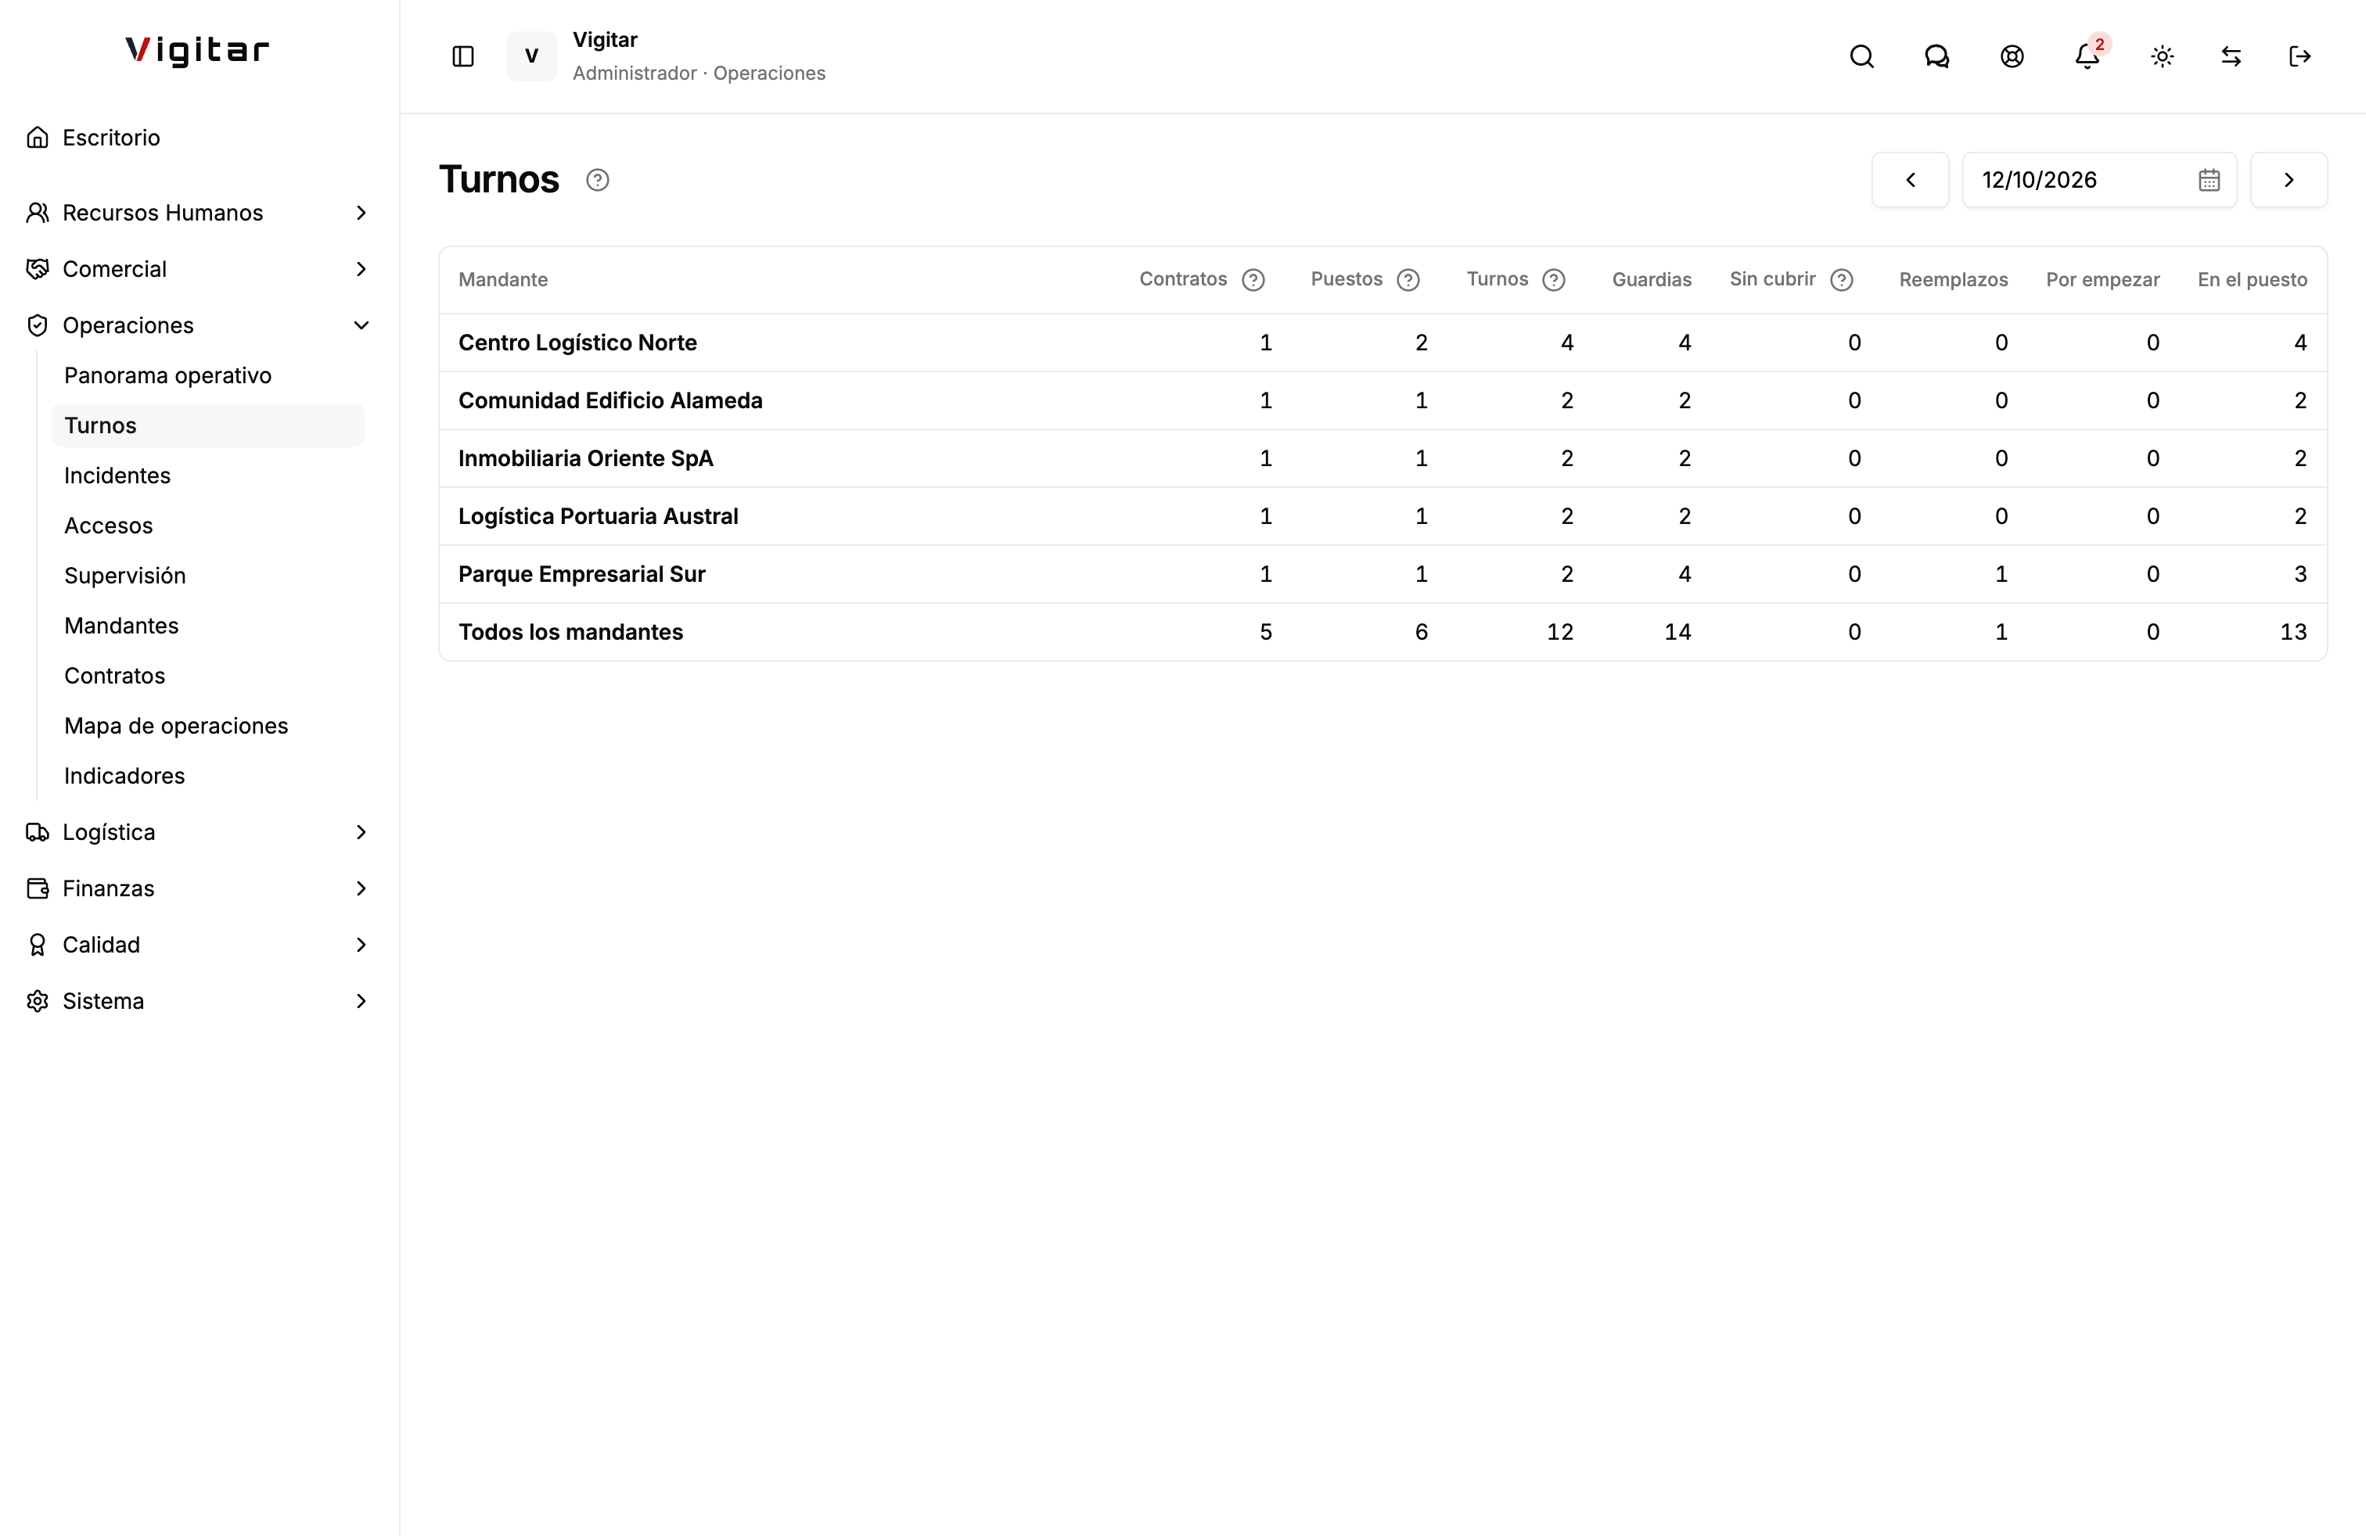Click the help icon beside Turnos title
This screenshot has height=1536, width=2366.
(598, 180)
